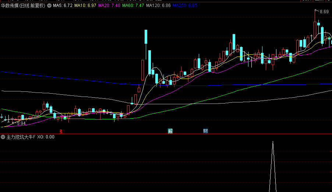Click the 主力挖坑大牛F indicator name
The image size is (332, 192).
[x=21, y=137]
